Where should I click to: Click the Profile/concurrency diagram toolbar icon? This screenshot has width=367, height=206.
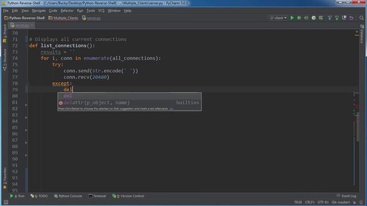[x=314, y=18]
